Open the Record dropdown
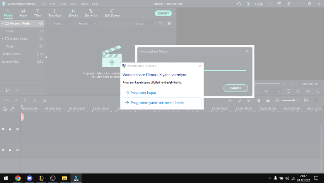Screen dimensions: 324x183 [x=87, y=24]
